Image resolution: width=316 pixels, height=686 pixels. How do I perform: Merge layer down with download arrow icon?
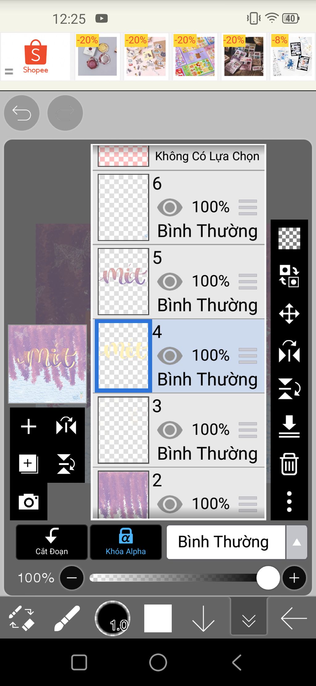pos(289,426)
